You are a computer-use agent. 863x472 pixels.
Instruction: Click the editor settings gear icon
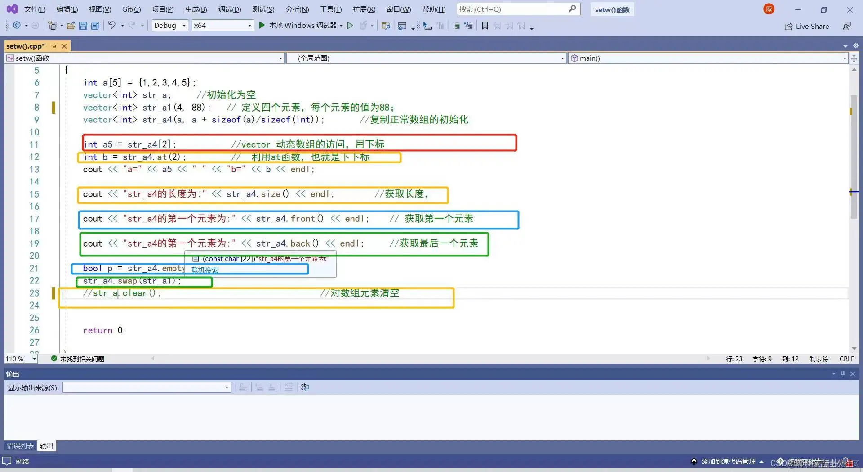pos(856,45)
